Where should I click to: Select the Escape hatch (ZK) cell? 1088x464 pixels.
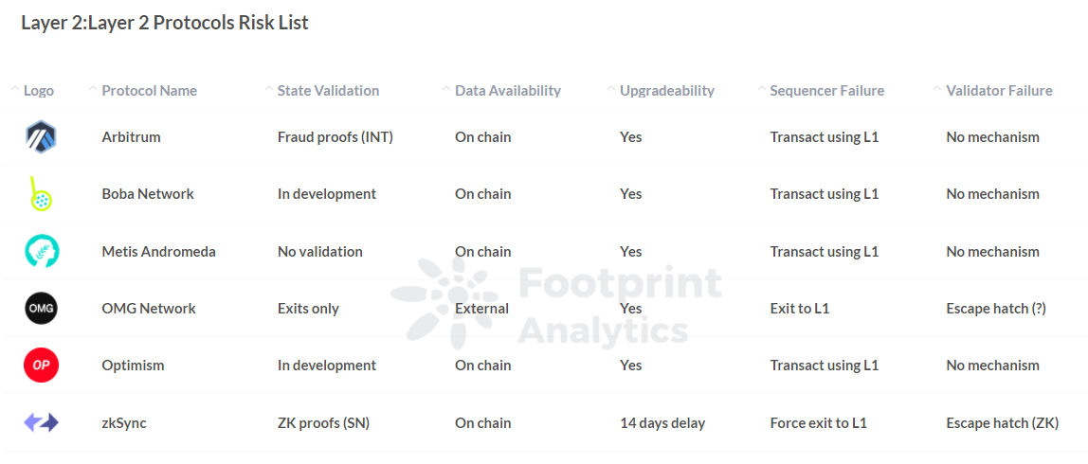1003,422
